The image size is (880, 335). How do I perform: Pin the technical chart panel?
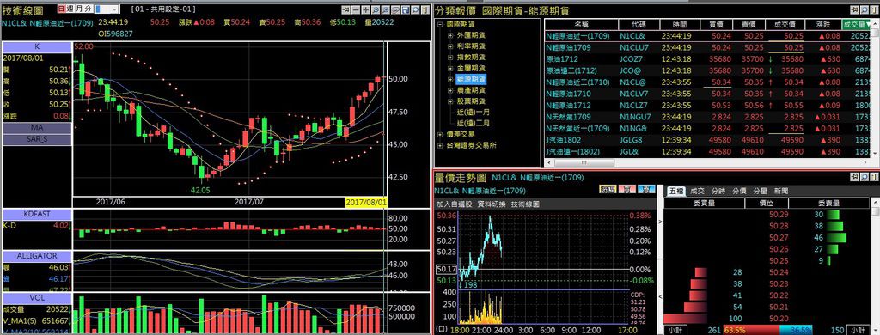345,9
